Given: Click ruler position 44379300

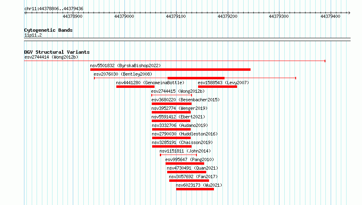Looking at the screenshot, I should pos(279,16).
